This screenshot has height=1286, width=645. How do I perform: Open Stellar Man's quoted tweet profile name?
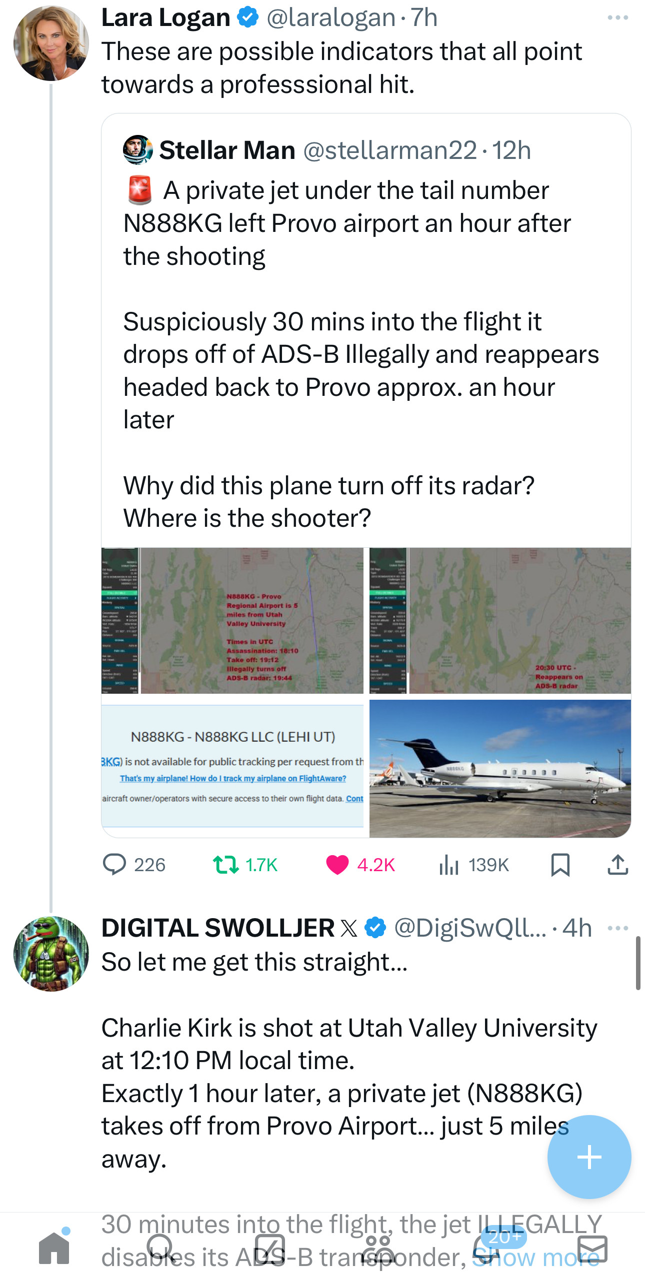point(227,150)
